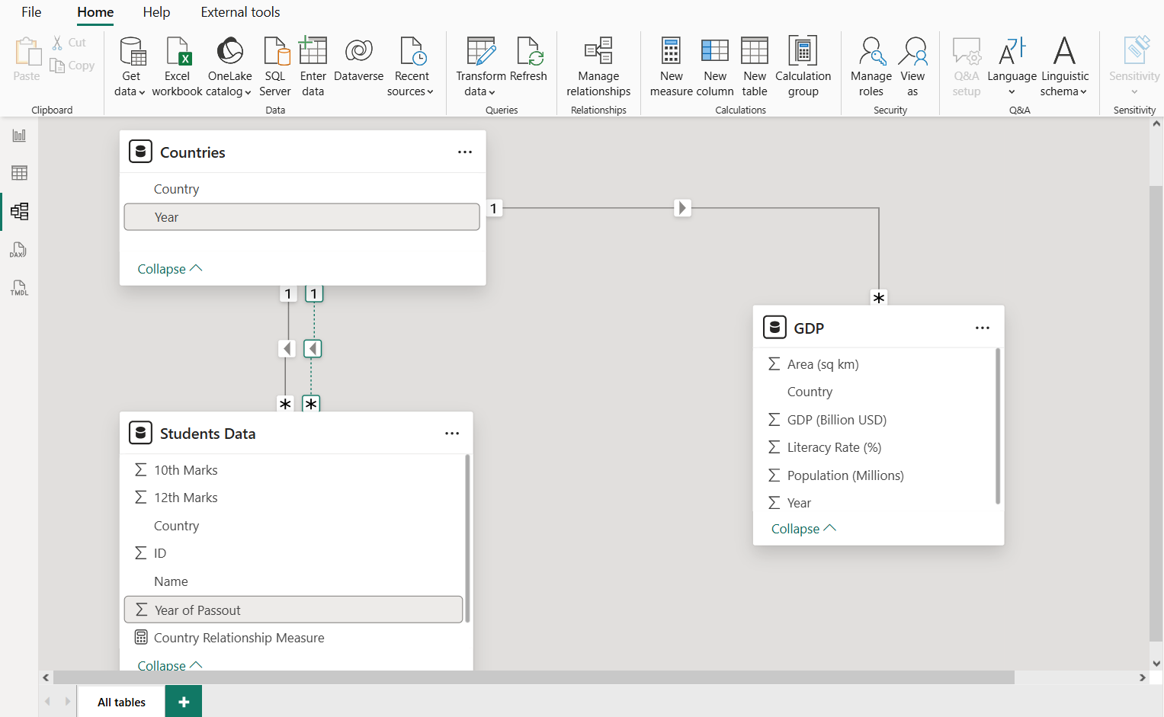The height and width of the screenshot is (717, 1164).
Task: Open the External tools tab
Action: click(240, 12)
